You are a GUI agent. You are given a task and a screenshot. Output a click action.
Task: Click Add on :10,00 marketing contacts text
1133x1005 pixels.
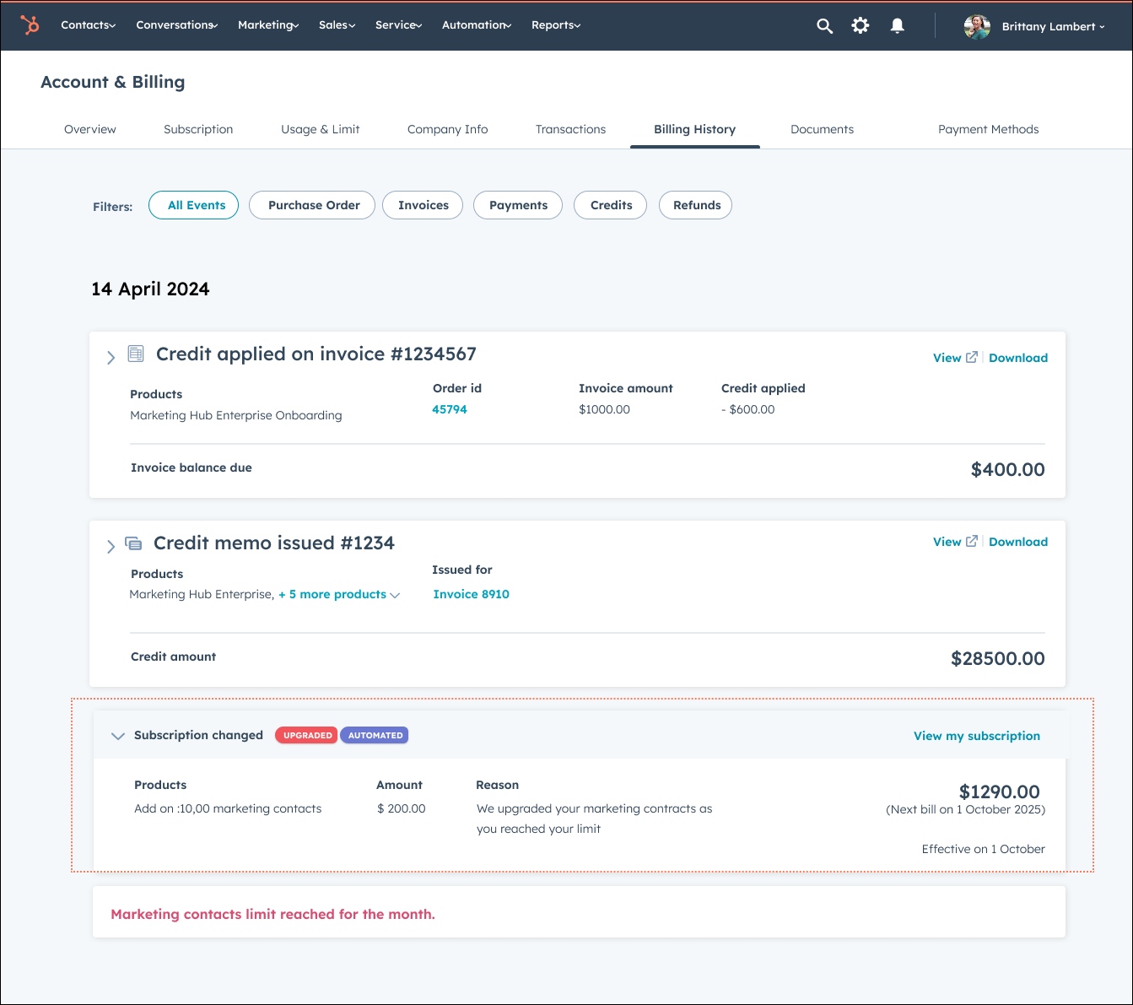point(228,808)
